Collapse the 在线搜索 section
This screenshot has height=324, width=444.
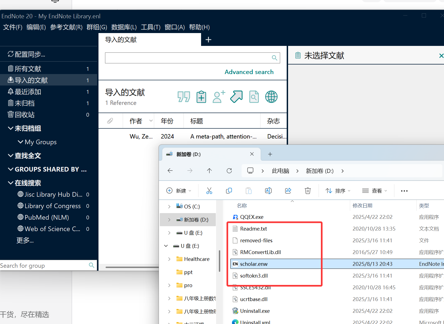pos(11,183)
